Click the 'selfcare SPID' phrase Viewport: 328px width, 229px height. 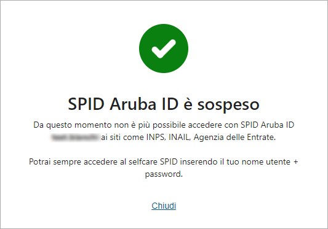coord(153,162)
